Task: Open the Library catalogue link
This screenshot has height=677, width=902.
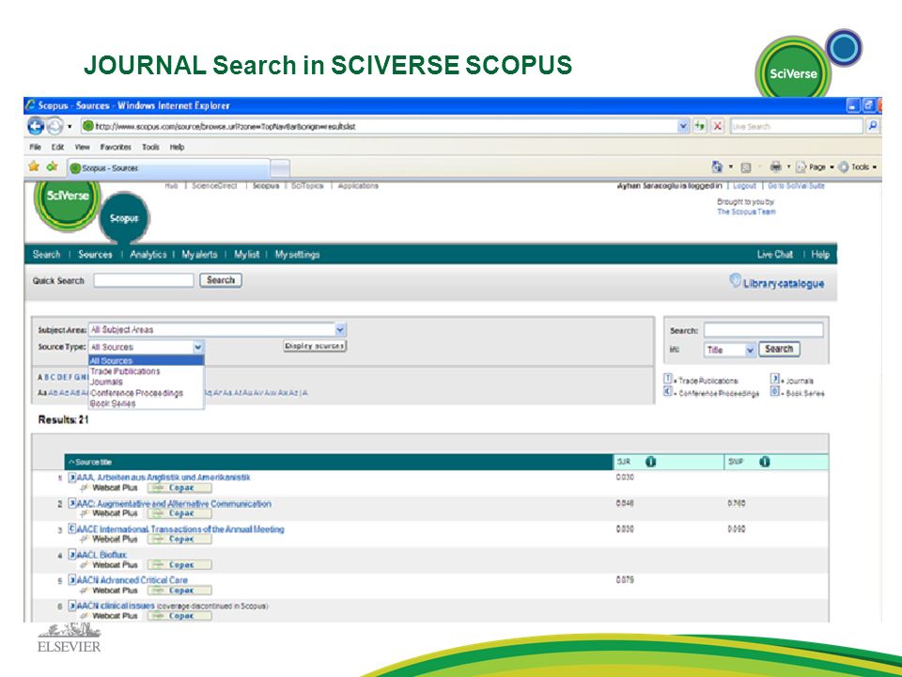Action: click(x=784, y=284)
